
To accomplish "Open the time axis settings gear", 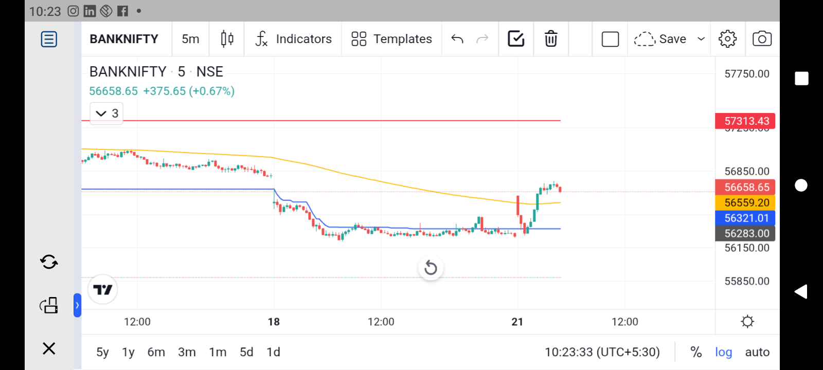I will (747, 322).
